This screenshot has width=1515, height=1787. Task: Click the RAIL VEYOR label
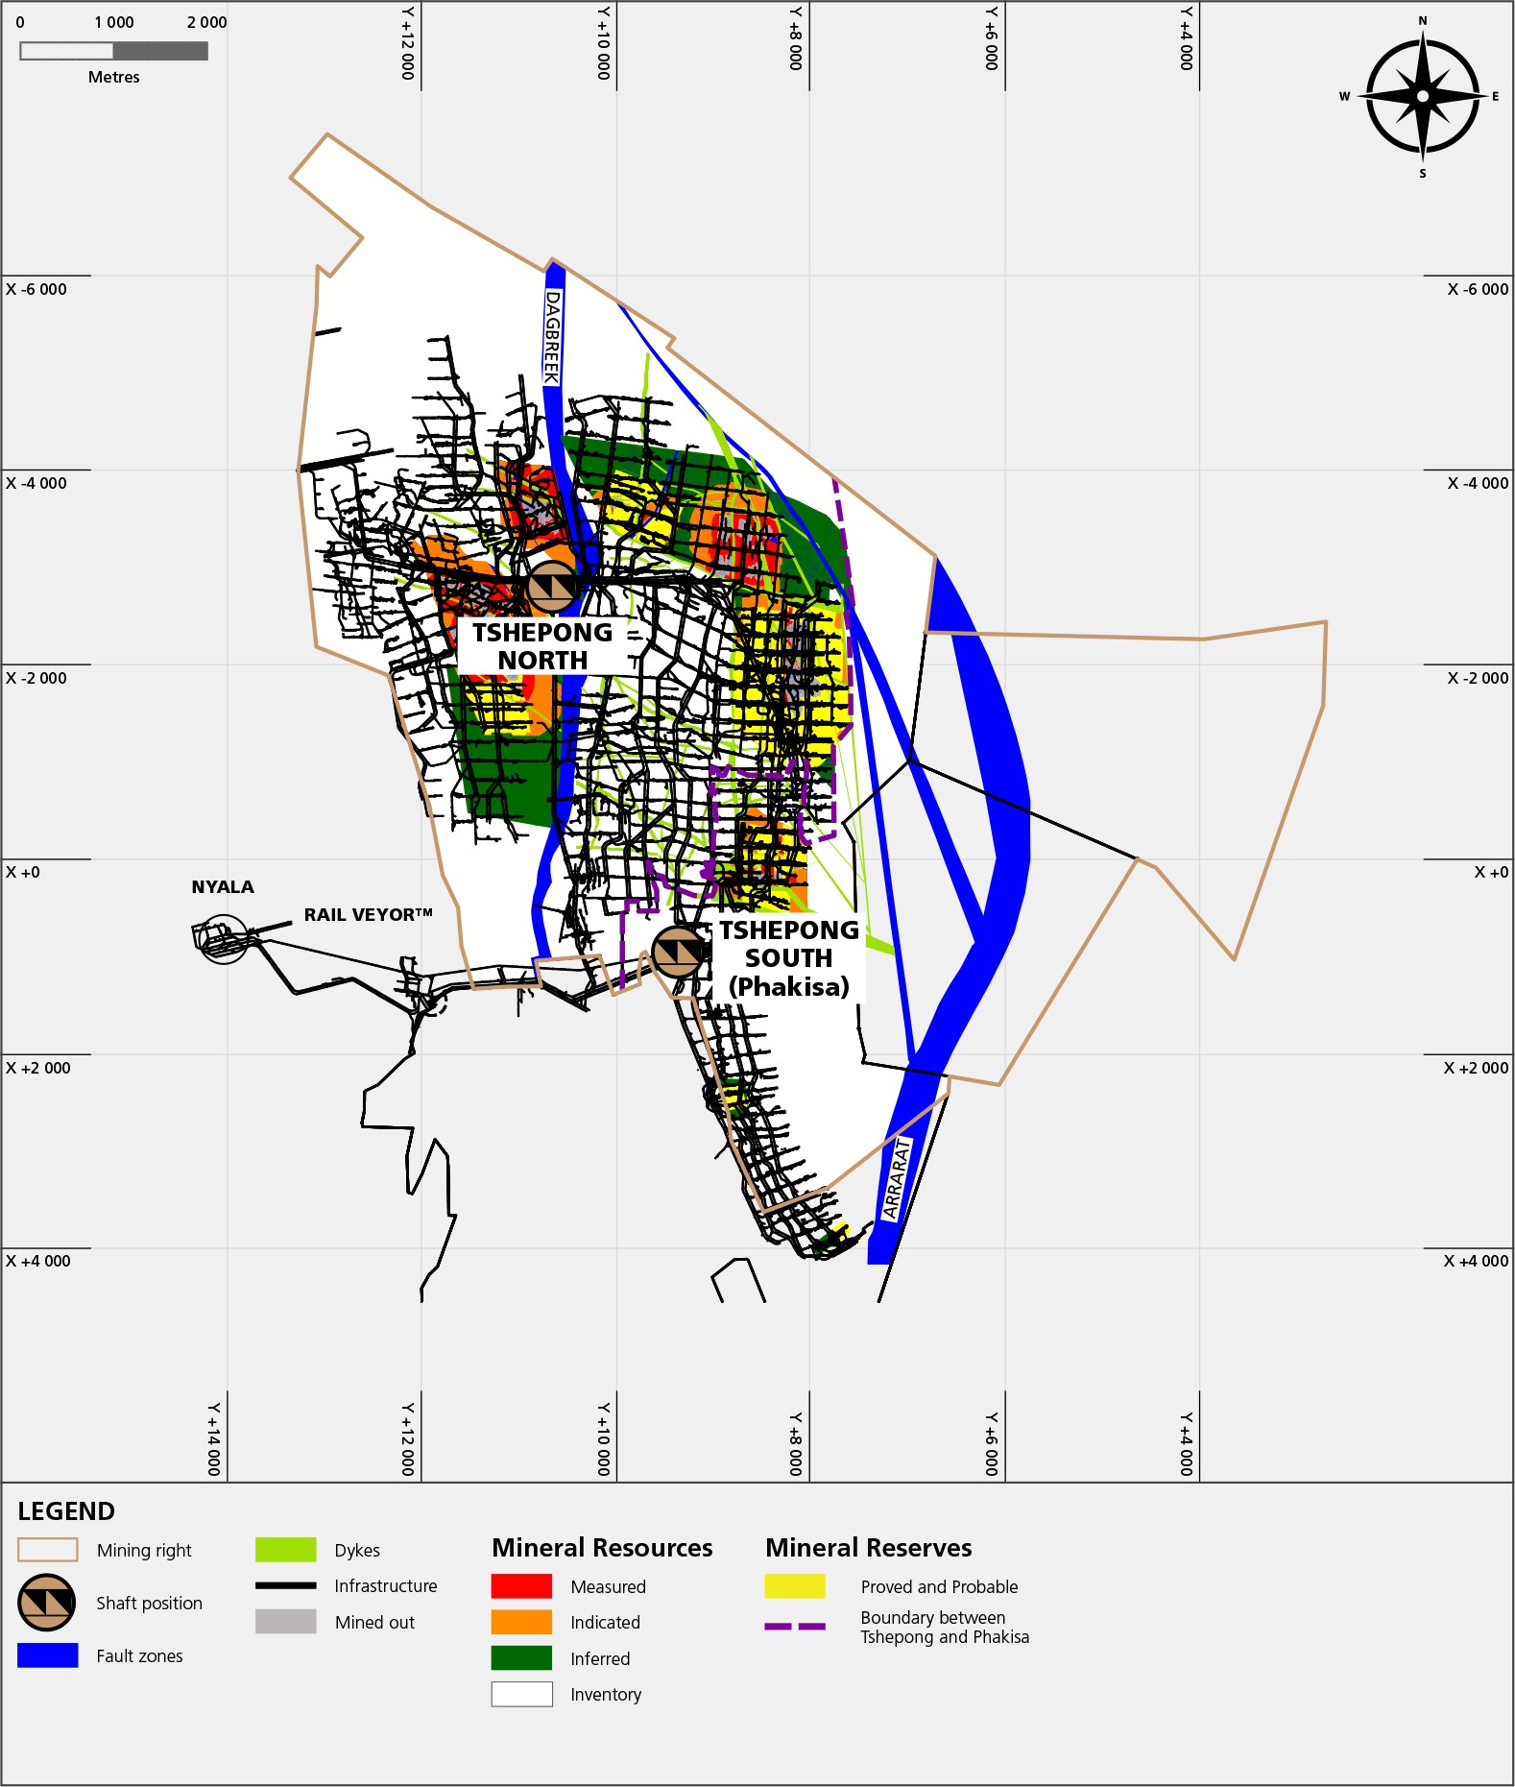pos(369,914)
